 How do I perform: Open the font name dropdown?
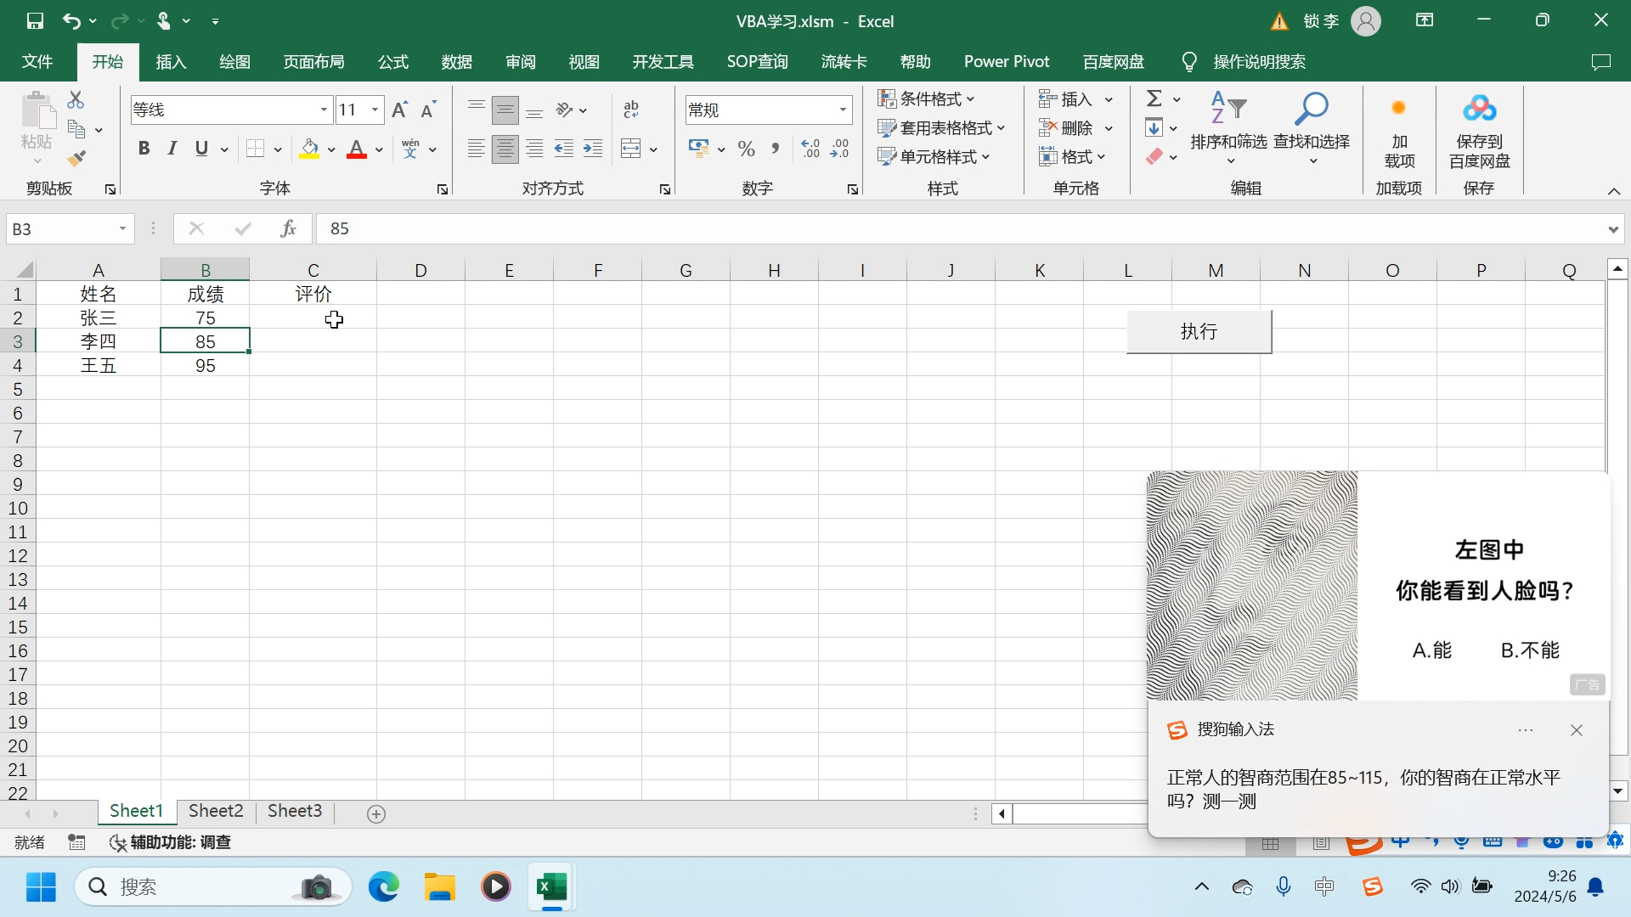pos(324,110)
